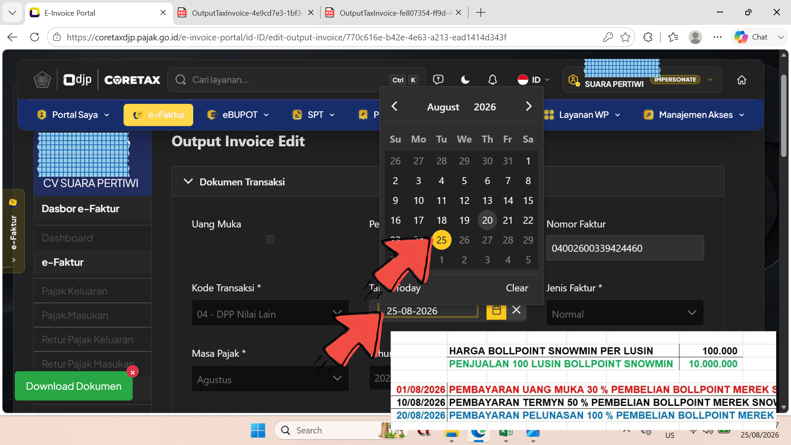The width and height of the screenshot is (791, 445).
Task: Open Kode Transaksi dropdown
Action: click(x=270, y=314)
